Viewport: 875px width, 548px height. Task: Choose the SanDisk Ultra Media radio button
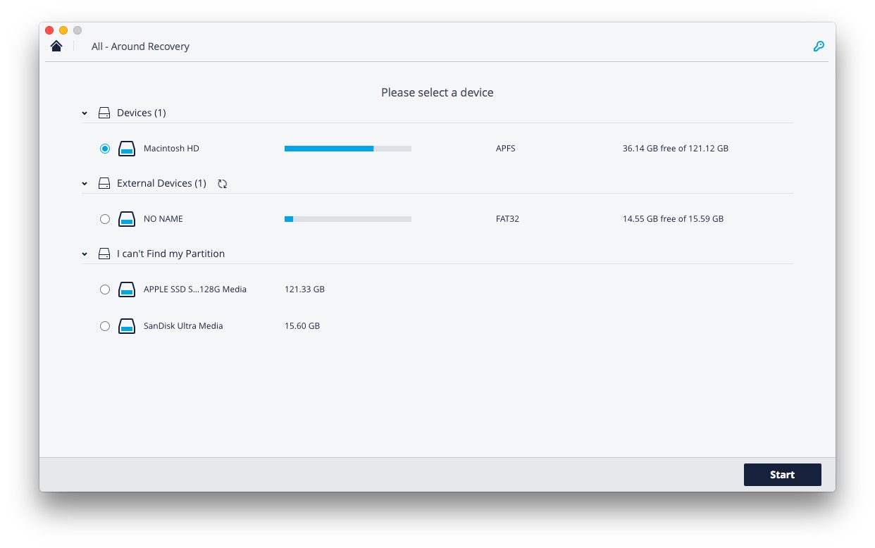tap(105, 326)
